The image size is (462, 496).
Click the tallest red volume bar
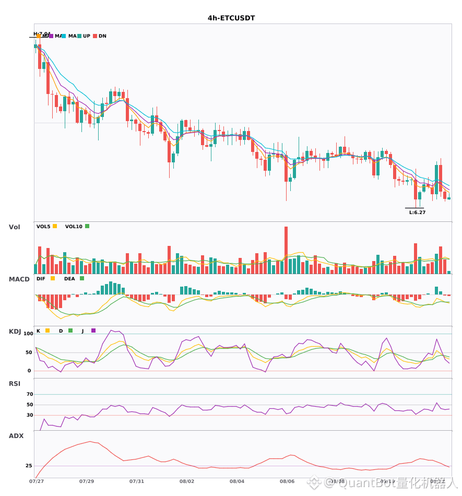(x=286, y=250)
